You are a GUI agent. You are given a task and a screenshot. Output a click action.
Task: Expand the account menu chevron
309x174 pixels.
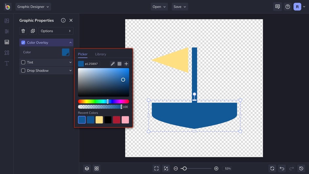(304, 7)
